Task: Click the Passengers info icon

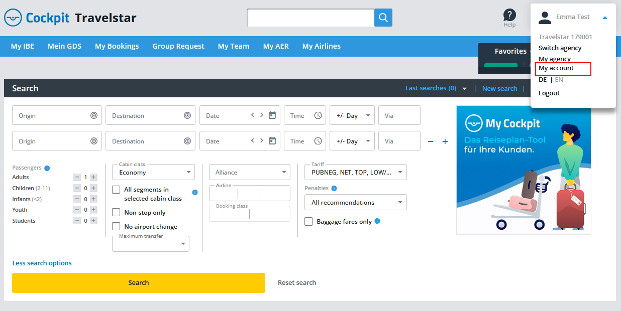Action: coord(47,168)
